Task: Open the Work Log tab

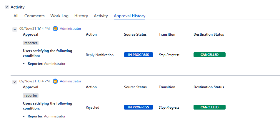Action: (x=59, y=16)
